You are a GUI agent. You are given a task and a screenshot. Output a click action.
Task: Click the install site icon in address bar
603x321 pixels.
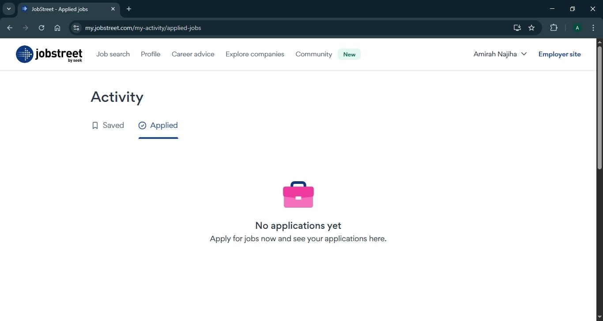click(517, 27)
